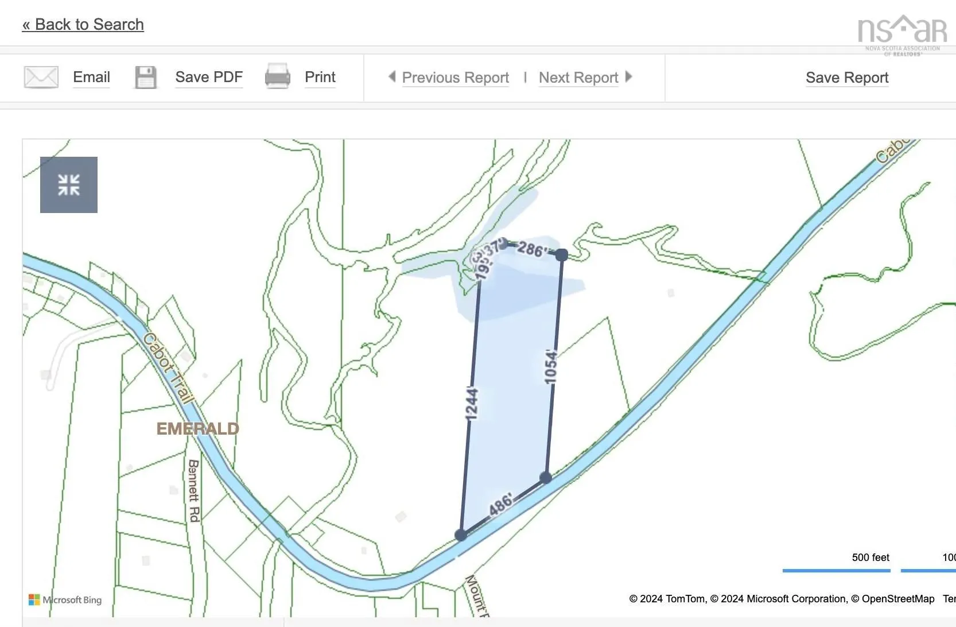Click the printer icon
The width and height of the screenshot is (956, 627).
[277, 76]
